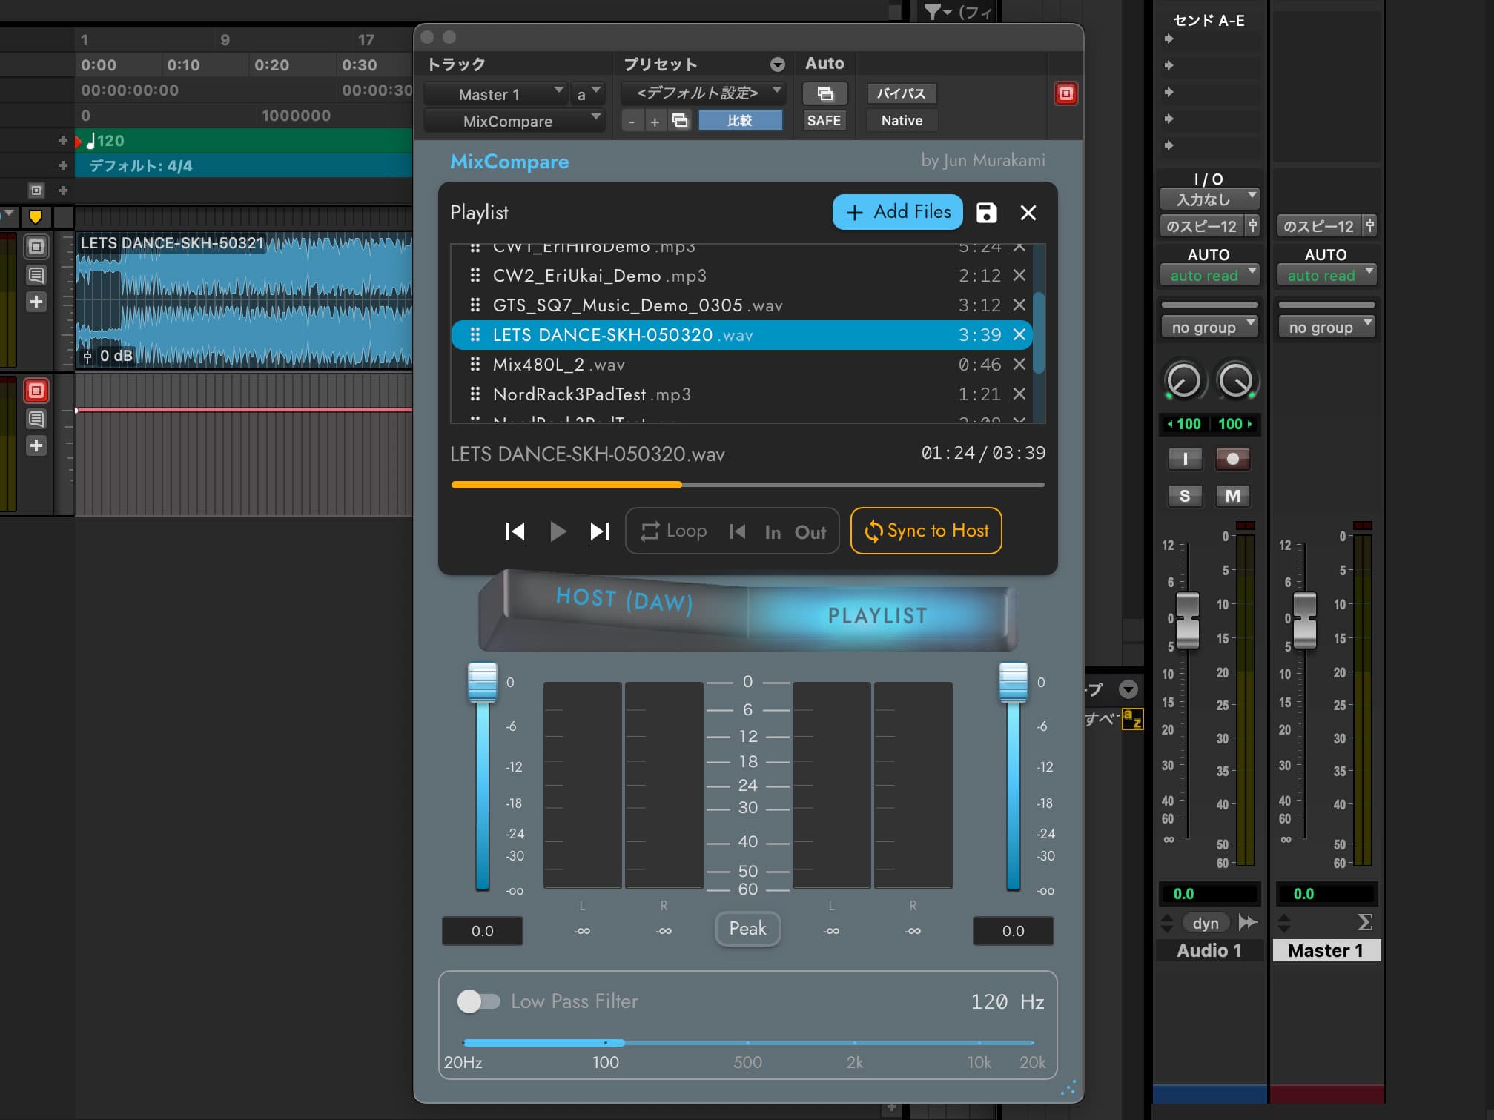Viewport: 1494px width, 1120px height.
Task: Switch to the PLAYLIST tab
Action: [x=877, y=614]
